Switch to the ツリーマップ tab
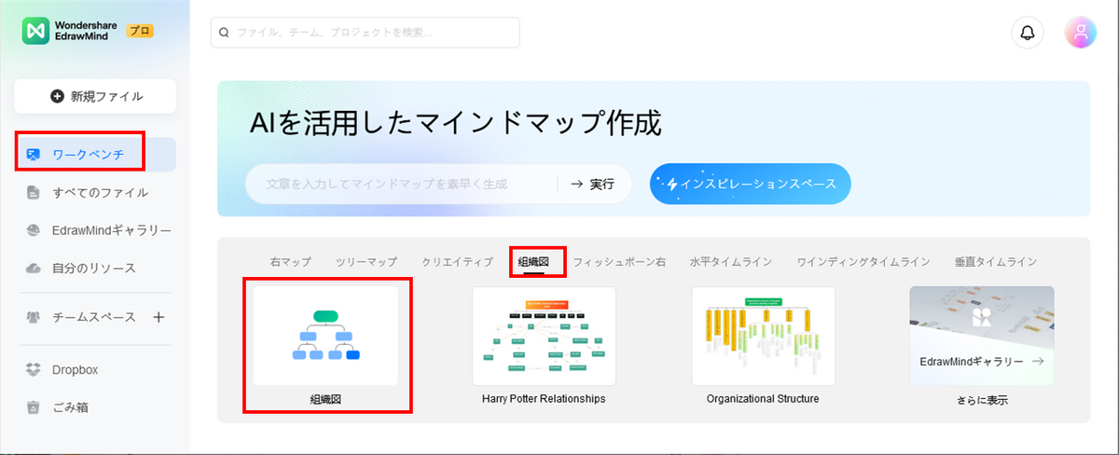Image resolution: width=1119 pixels, height=455 pixels. [x=366, y=262]
